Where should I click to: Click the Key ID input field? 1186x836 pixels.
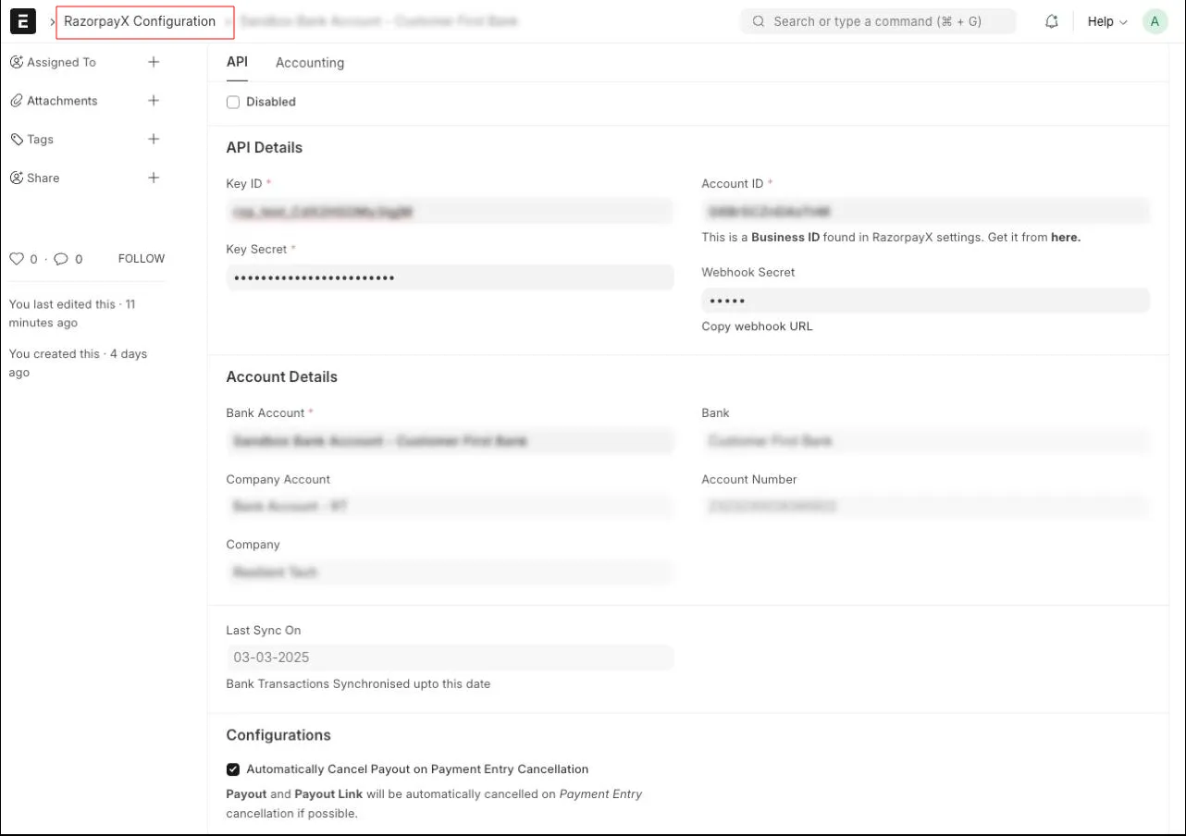(x=450, y=212)
